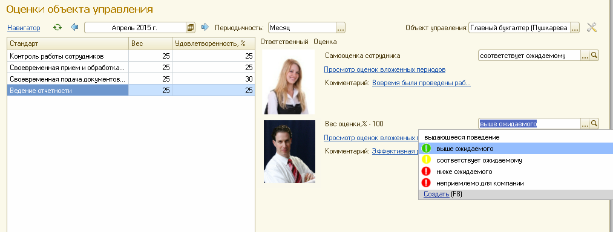This screenshot has width=613, height=232.
Task: Open first Просмотр оценок вложенных периодов link
Action: 385,69
